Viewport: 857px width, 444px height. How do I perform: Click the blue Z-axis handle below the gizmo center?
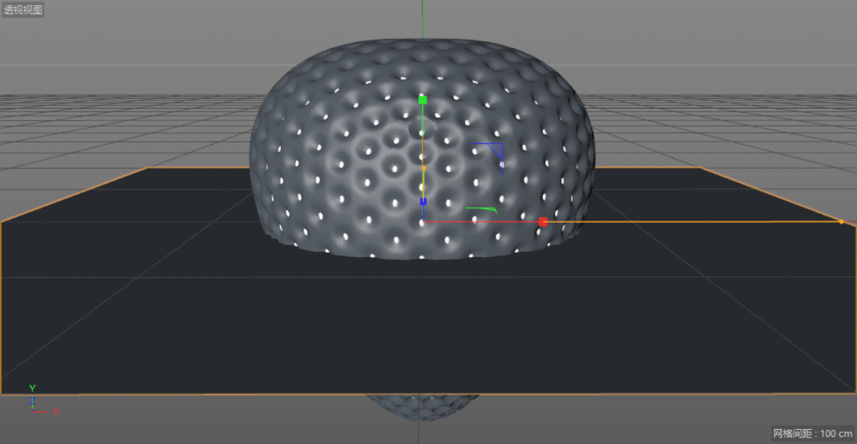[x=422, y=202]
